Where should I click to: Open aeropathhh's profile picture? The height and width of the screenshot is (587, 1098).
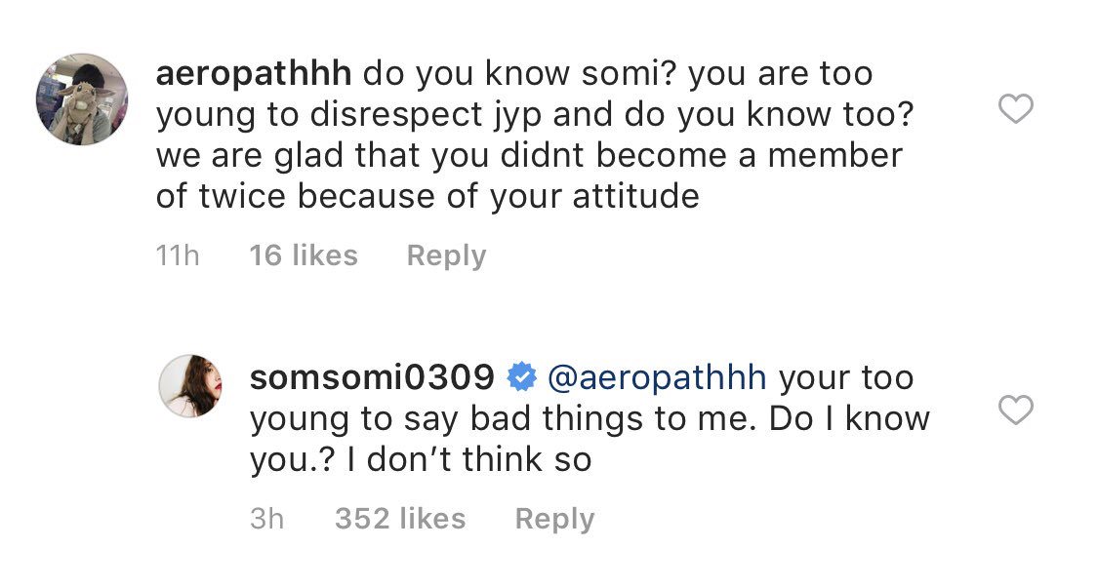pos(82,98)
